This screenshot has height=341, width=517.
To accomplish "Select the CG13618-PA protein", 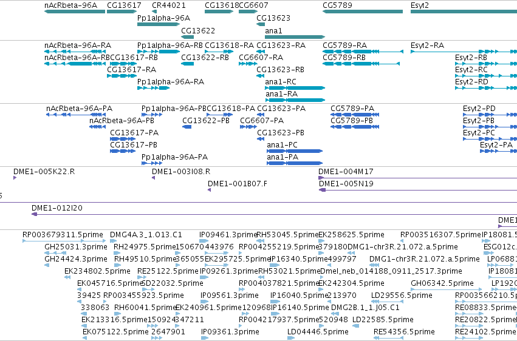I will pos(219,115).
